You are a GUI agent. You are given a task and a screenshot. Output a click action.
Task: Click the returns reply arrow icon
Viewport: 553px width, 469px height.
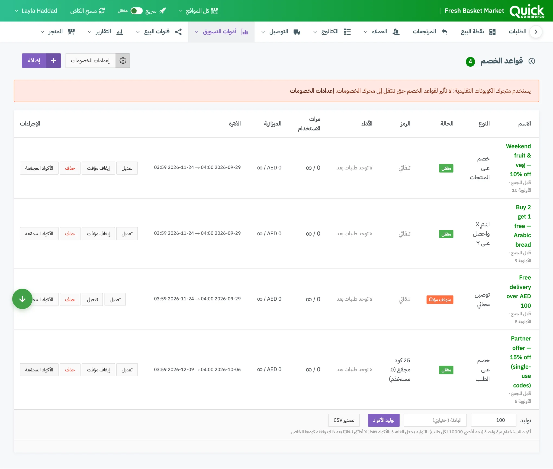(444, 31)
